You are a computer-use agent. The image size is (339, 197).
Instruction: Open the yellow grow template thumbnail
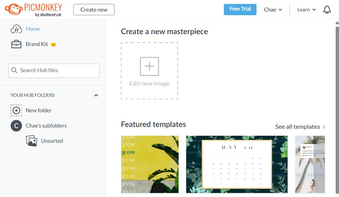[x=150, y=164]
